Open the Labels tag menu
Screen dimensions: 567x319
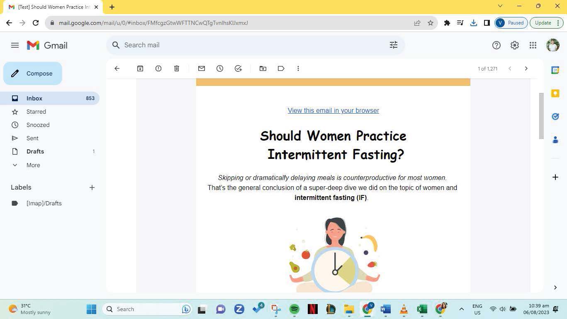(x=281, y=68)
